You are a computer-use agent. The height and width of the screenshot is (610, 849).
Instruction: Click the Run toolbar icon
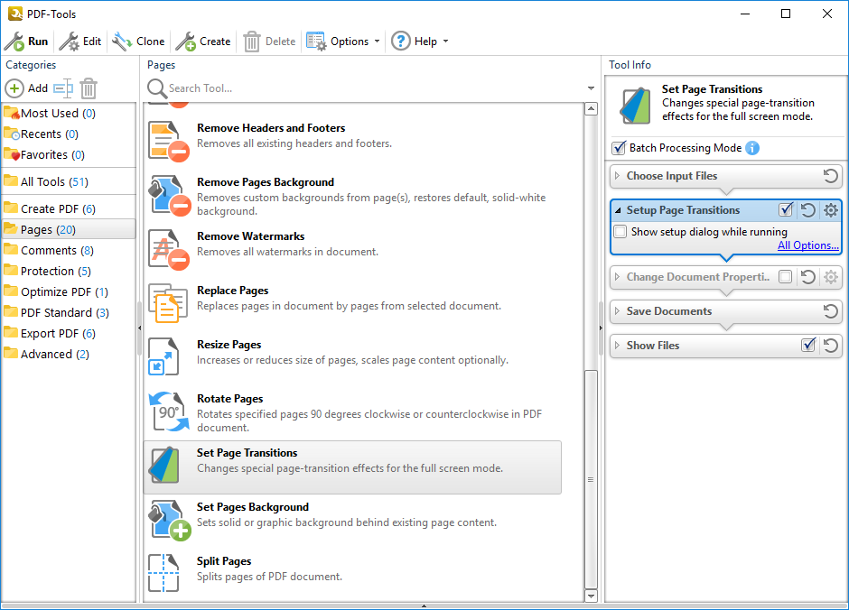pyautogui.click(x=14, y=42)
